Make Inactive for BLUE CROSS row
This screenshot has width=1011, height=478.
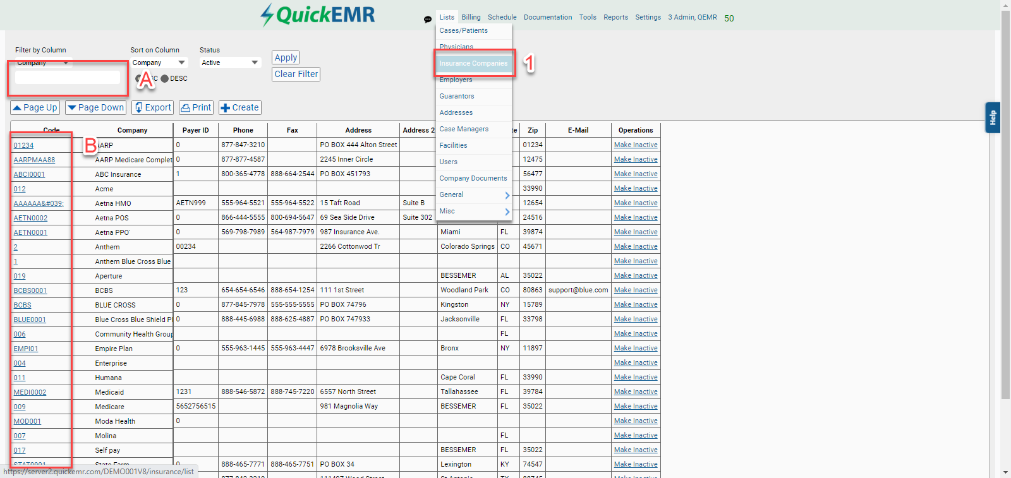coord(636,305)
